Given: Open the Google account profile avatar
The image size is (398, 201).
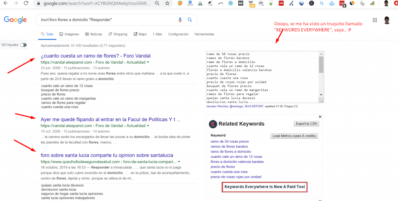Looking at the screenshot, I should click(387, 20).
